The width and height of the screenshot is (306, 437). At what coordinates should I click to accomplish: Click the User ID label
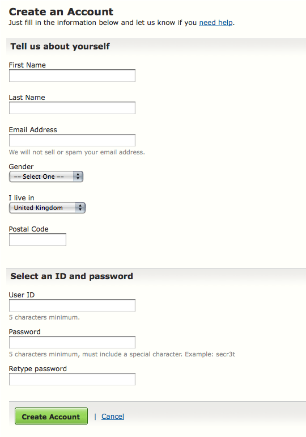22,295
